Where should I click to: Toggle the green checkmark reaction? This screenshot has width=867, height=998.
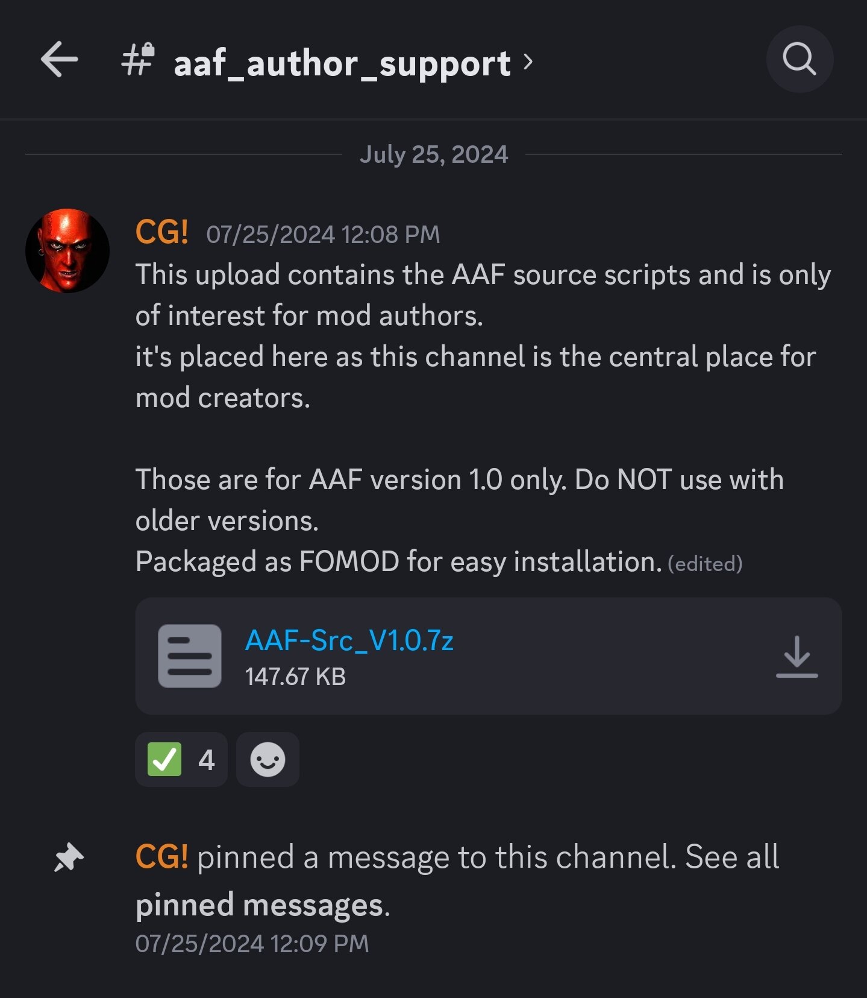pos(181,759)
